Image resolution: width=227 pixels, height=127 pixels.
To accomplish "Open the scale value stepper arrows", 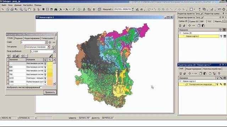I will (x=133, y=10).
